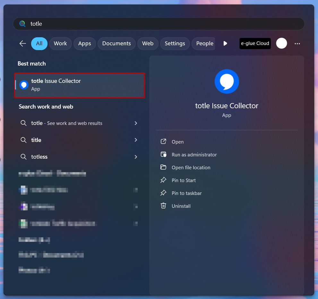Click the 'Best match' heading
The height and width of the screenshot is (299, 318).
[x=32, y=64]
